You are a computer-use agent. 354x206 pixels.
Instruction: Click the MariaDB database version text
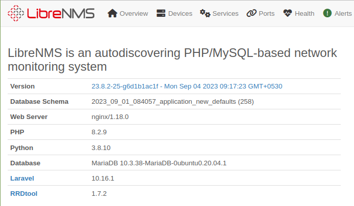tap(159, 163)
